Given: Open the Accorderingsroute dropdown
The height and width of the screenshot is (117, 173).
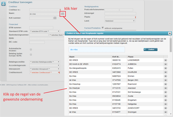Looking at the screenshot, I should click(x=45, y=65).
